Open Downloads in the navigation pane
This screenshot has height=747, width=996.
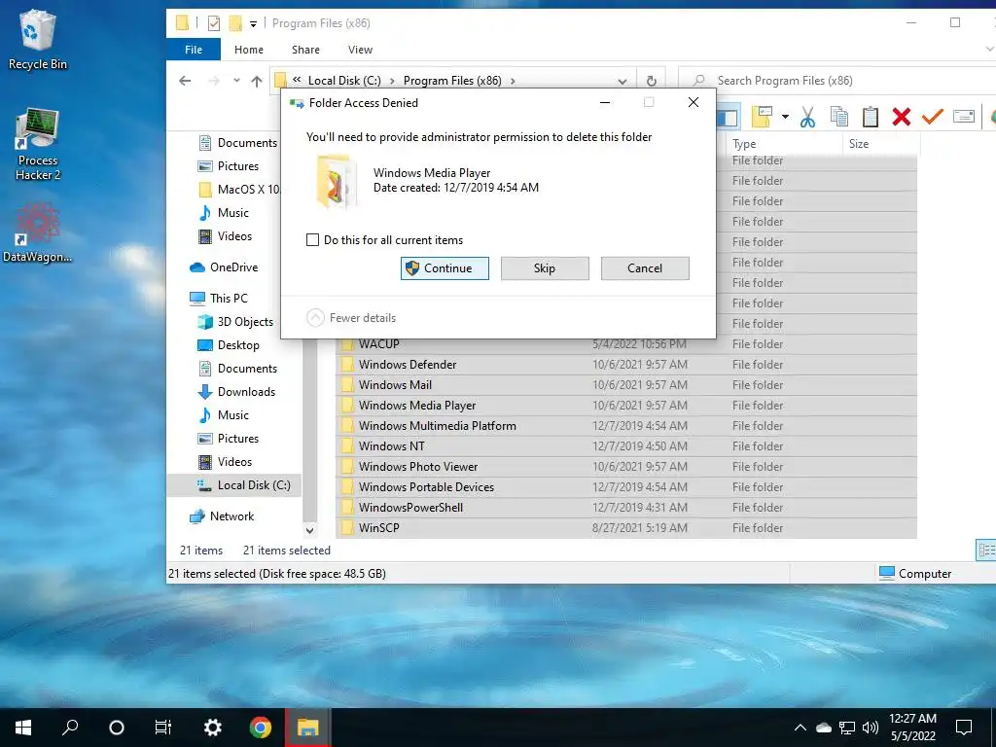[x=236, y=392]
